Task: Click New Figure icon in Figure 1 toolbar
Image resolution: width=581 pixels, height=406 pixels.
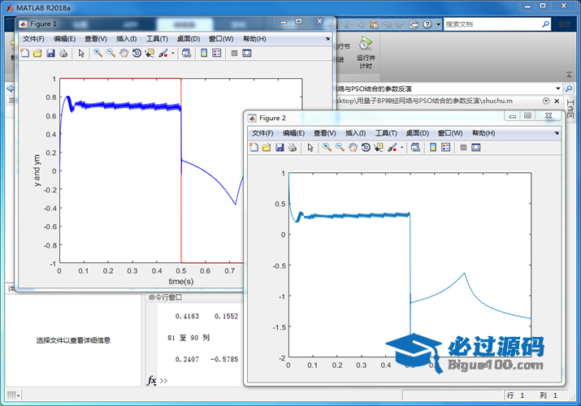Action: (25, 54)
